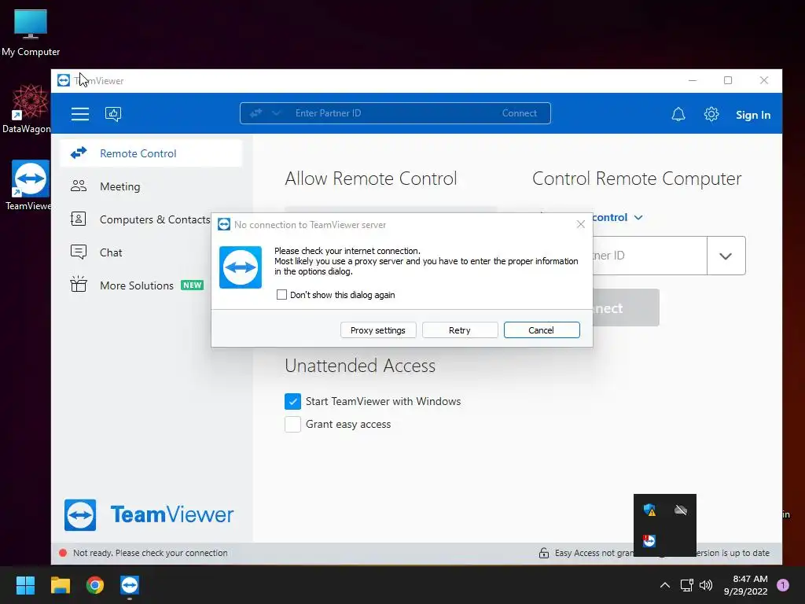The height and width of the screenshot is (604, 805).
Task: Open the clock and date flyout
Action: pos(746,585)
